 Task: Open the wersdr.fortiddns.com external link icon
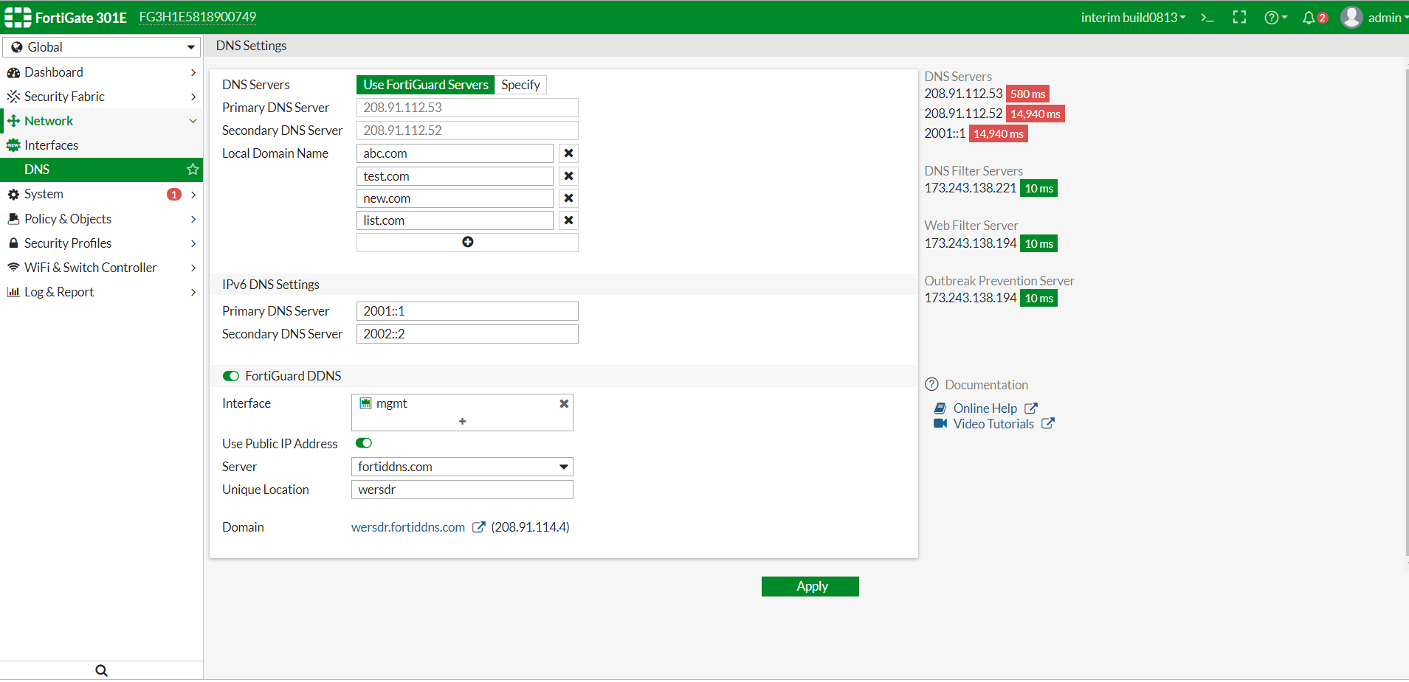(478, 527)
